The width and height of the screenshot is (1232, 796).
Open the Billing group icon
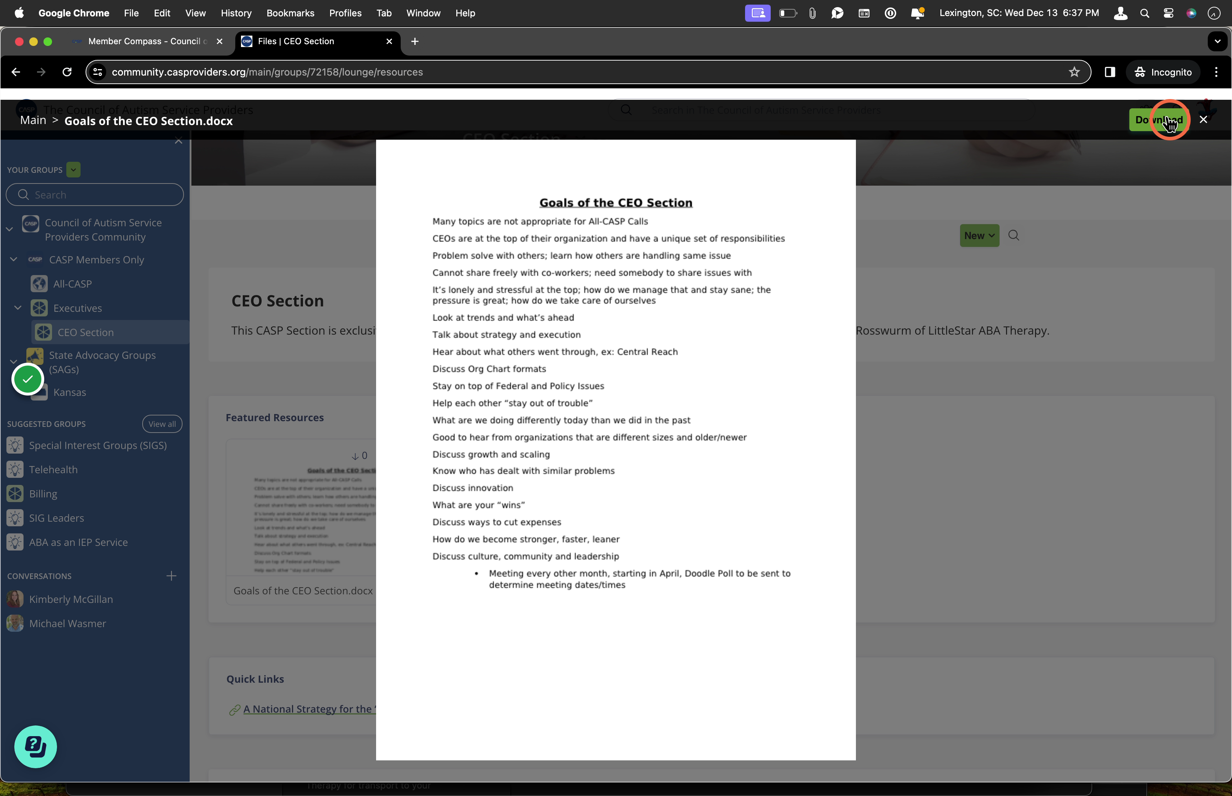(x=15, y=493)
